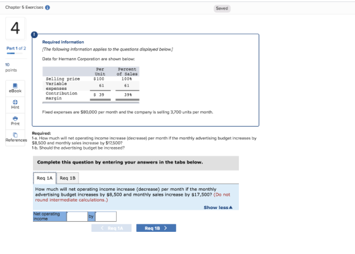Open the Hint icon

coord(15,105)
